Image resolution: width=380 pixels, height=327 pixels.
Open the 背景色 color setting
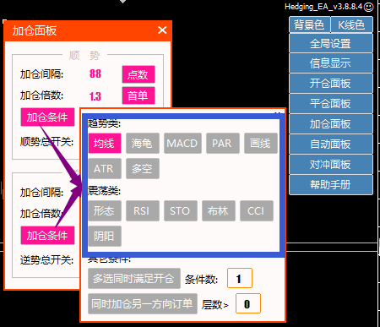309,25
